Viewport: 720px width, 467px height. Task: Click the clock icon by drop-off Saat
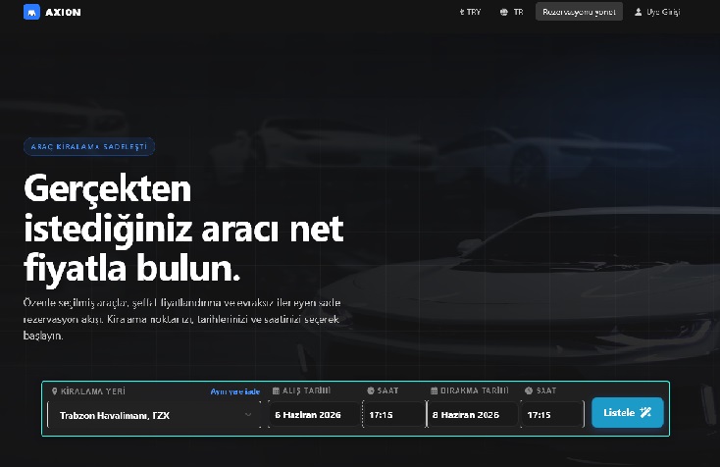pos(529,390)
